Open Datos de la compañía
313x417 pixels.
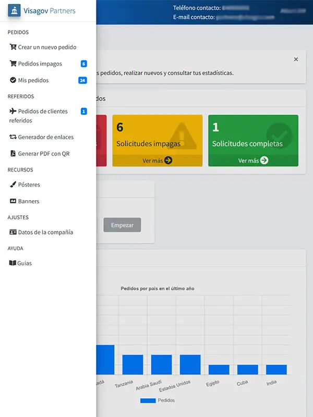point(45,232)
